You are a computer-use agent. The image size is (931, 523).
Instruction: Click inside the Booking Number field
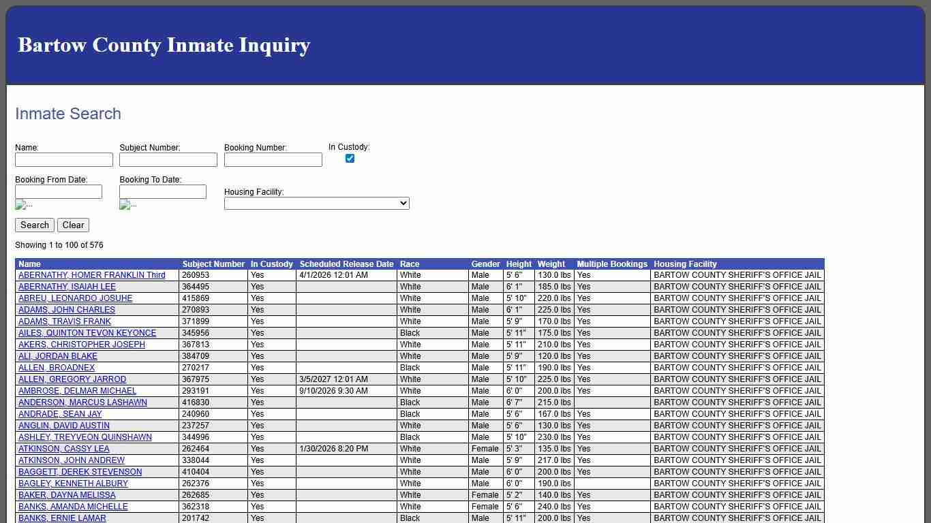[273, 159]
